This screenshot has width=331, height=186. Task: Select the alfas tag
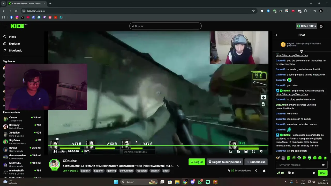click(x=166, y=171)
